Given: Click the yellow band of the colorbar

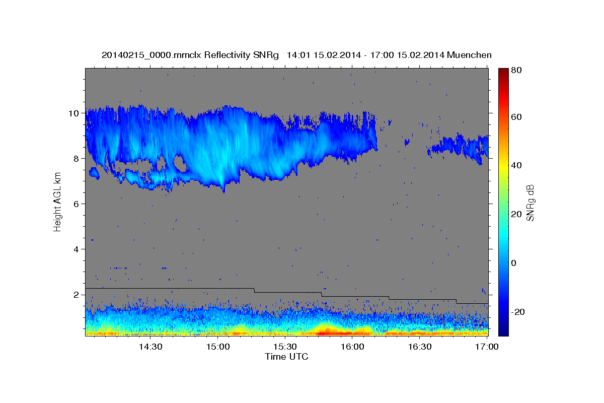Looking at the screenshot, I should click(503, 166).
